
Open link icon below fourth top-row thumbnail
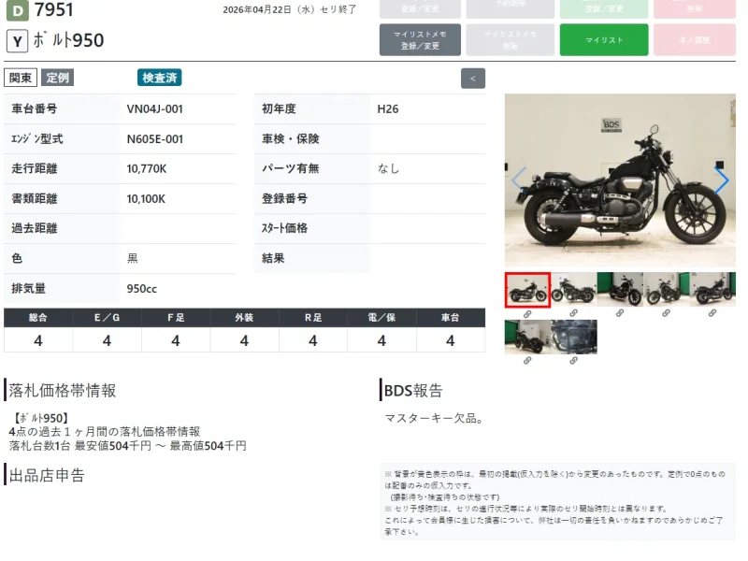coord(666,313)
